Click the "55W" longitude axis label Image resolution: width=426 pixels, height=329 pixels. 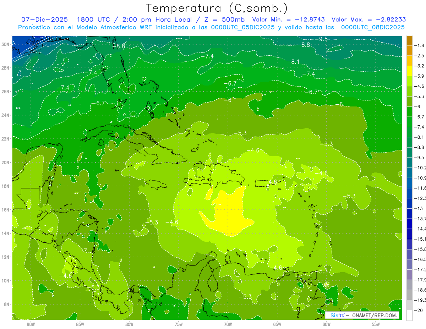click(x=376, y=324)
